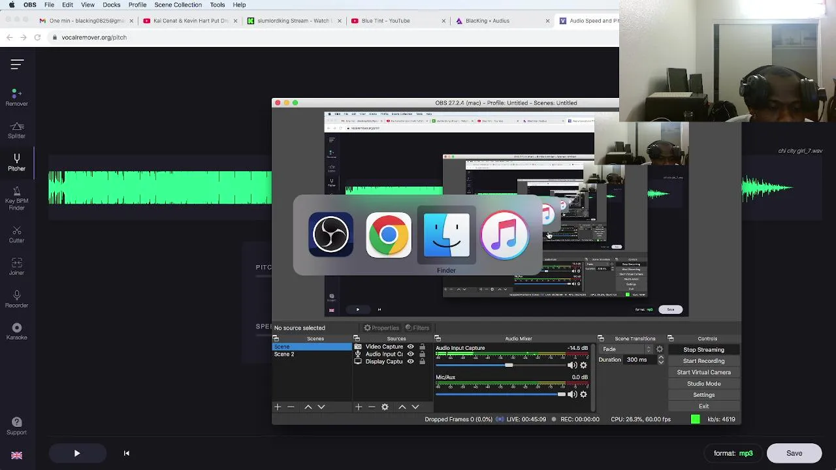The width and height of the screenshot is (836, 470).
Task: Skip back to start of the track
Action: tap(127, 453)
